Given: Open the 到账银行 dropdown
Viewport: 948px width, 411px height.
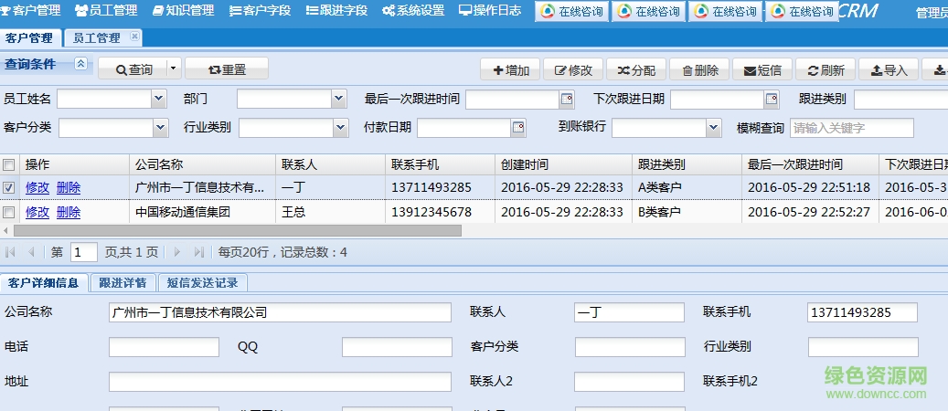Looking at the screenshot, I should click(x=714, y=128).
